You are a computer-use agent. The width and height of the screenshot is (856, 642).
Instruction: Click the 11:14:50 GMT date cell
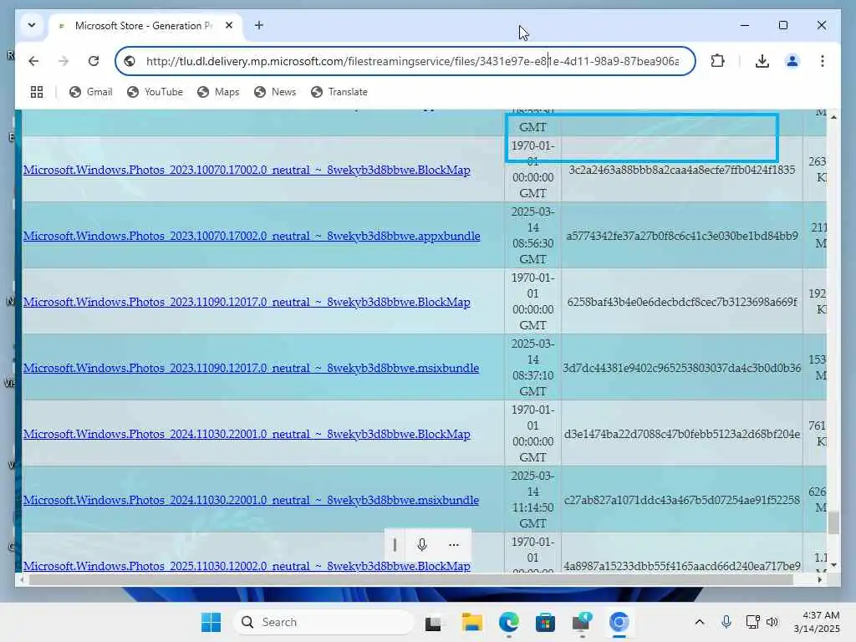(532, 500)
